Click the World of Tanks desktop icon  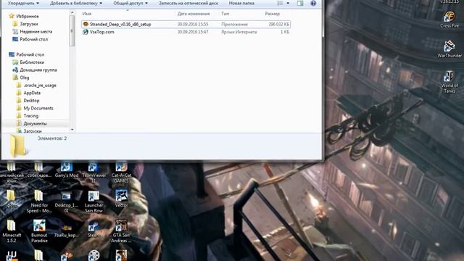(449, 82)
